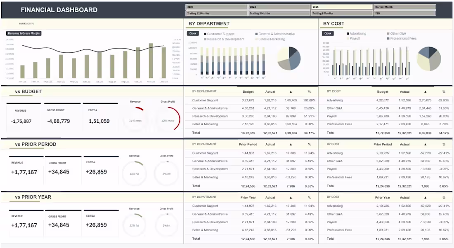
Task: Click the Trailing 3 Months filter
Action: pyautogui.click(x=279, y=13)
